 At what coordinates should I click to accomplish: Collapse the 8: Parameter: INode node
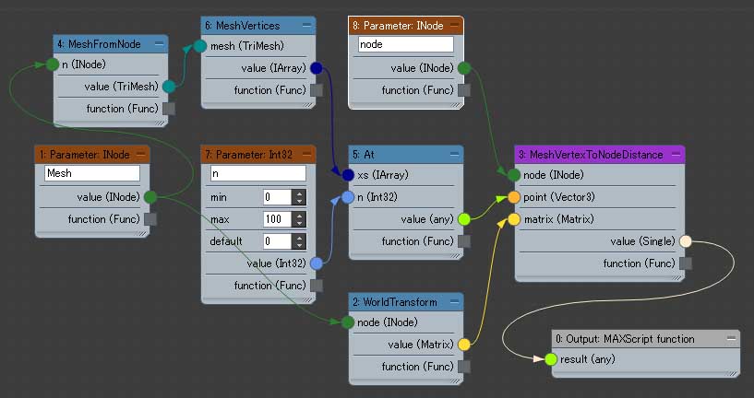[454, 26]
